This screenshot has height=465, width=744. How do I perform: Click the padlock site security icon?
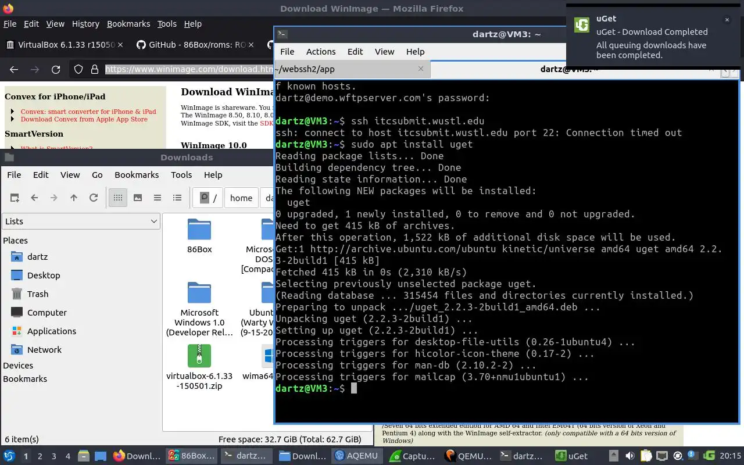pos(94,69)
